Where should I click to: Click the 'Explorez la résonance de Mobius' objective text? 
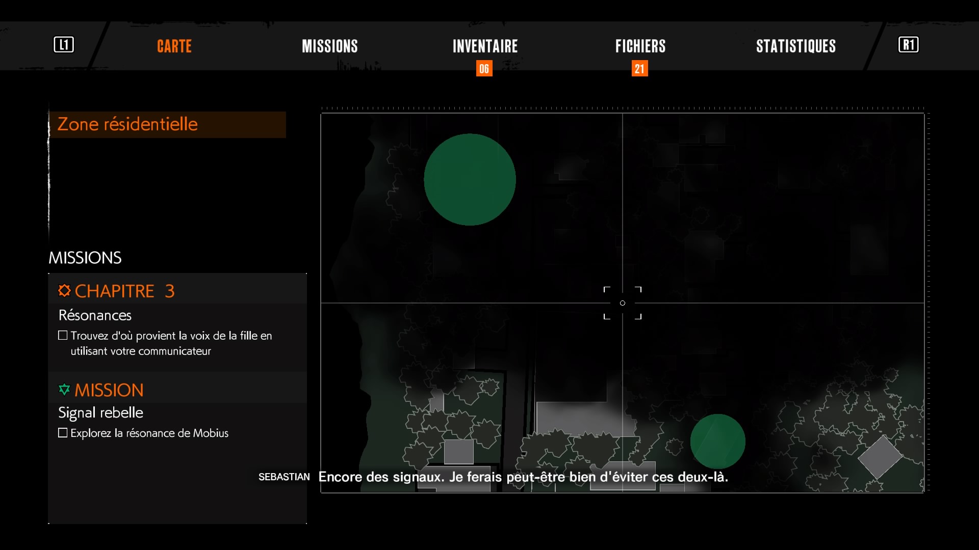pyautogui.click(x=149, y=433)
